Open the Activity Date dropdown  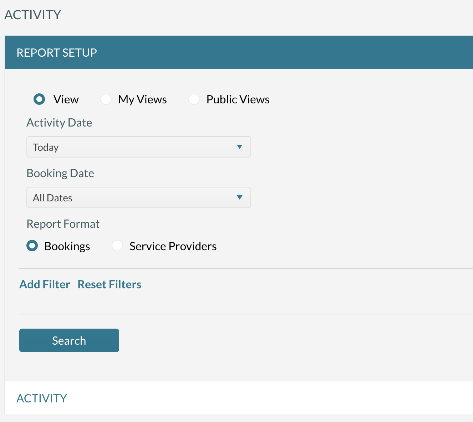tap(138, 147)
